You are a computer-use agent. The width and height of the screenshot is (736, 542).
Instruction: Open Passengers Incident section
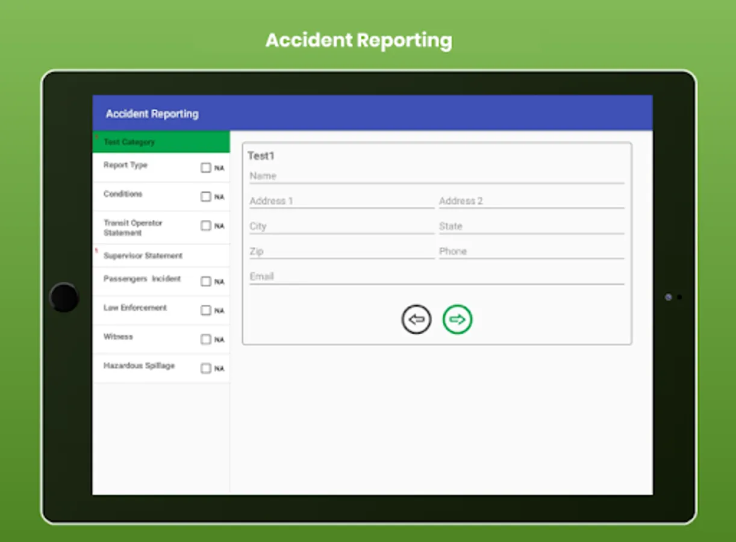click(161, 282)
